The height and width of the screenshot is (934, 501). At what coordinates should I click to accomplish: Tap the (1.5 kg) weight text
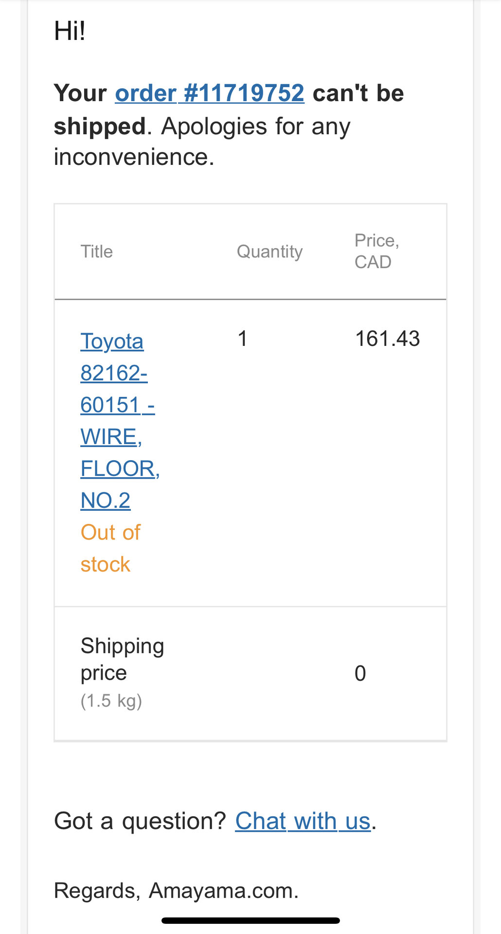111,701
